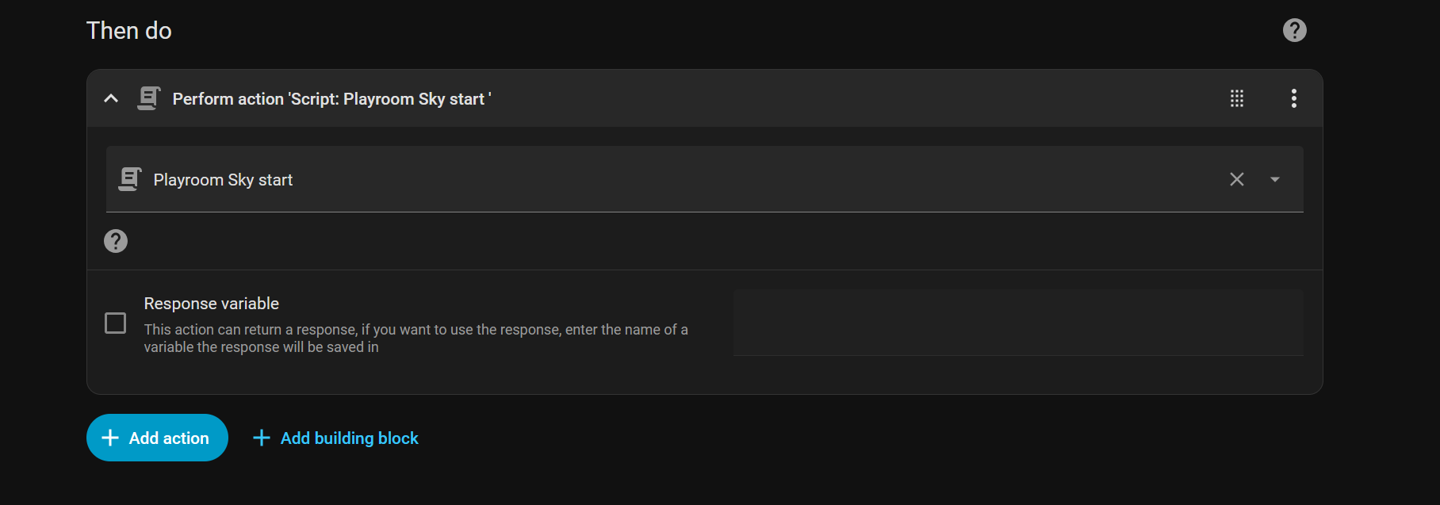Screen dimensions: 1440x505
Task: Click the 'Then do' section heading
Action: click(129, 31)
